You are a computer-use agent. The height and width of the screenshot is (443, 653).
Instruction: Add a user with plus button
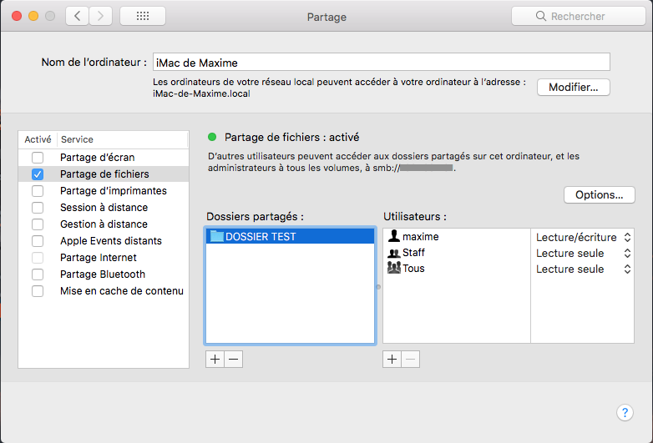click(392, 359)
